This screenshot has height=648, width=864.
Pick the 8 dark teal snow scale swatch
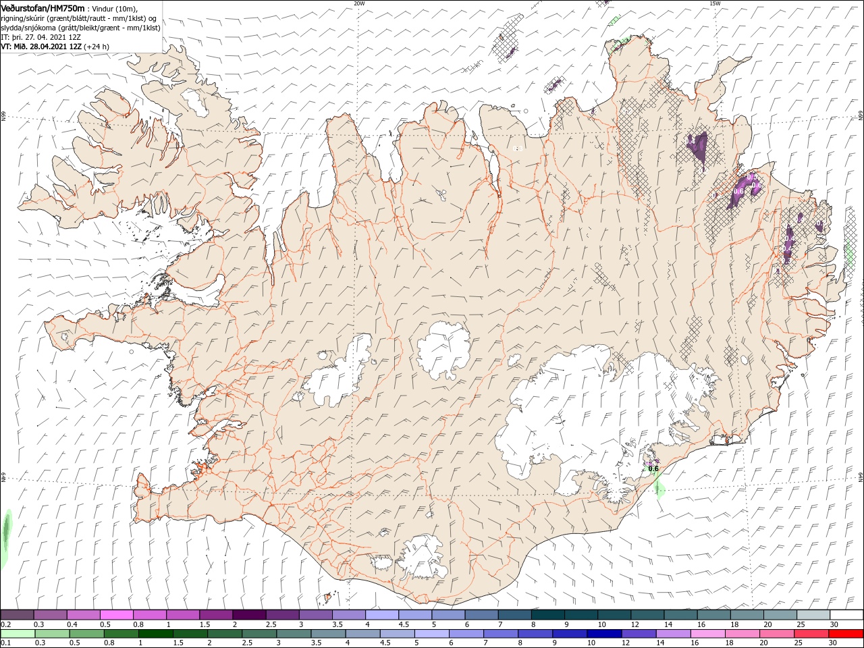pos(547,615)
